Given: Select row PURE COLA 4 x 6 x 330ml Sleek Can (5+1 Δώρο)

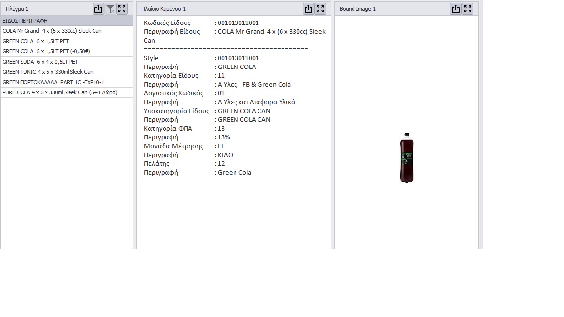Looking at the screenshot, I should (67, 92).
